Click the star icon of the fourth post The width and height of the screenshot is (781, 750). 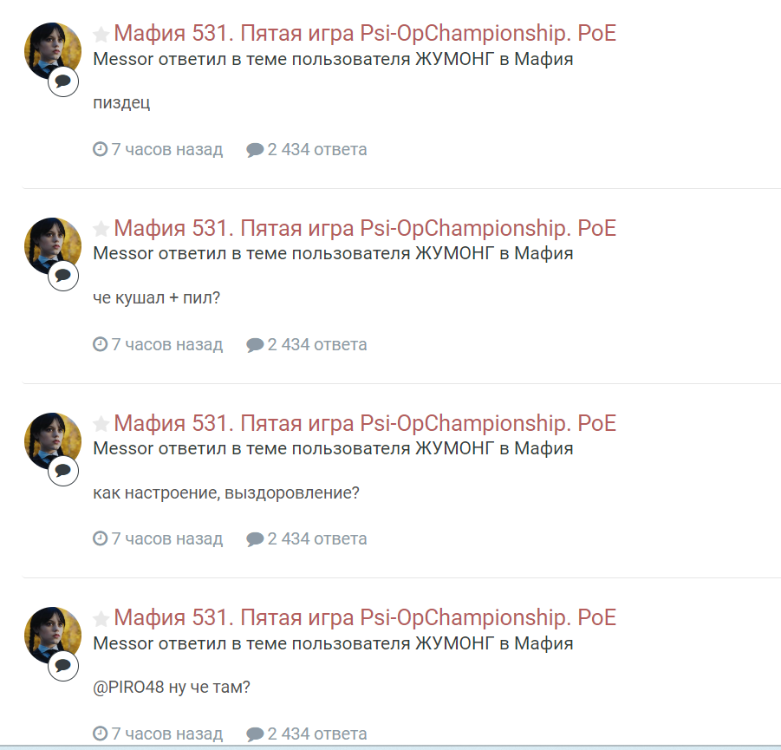(x=101, y=619)
